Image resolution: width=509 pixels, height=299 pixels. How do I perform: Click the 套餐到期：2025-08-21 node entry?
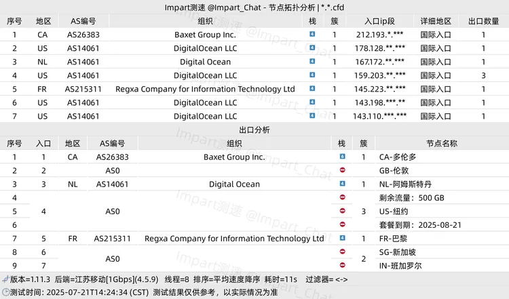(421, 224)
